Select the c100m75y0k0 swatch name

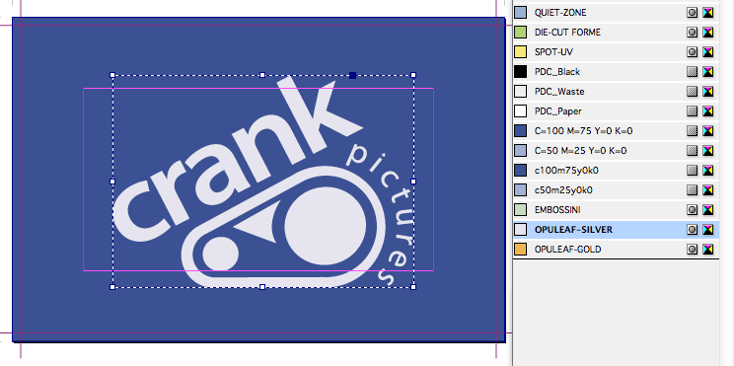pyautogui.click(x=566, y=171)
